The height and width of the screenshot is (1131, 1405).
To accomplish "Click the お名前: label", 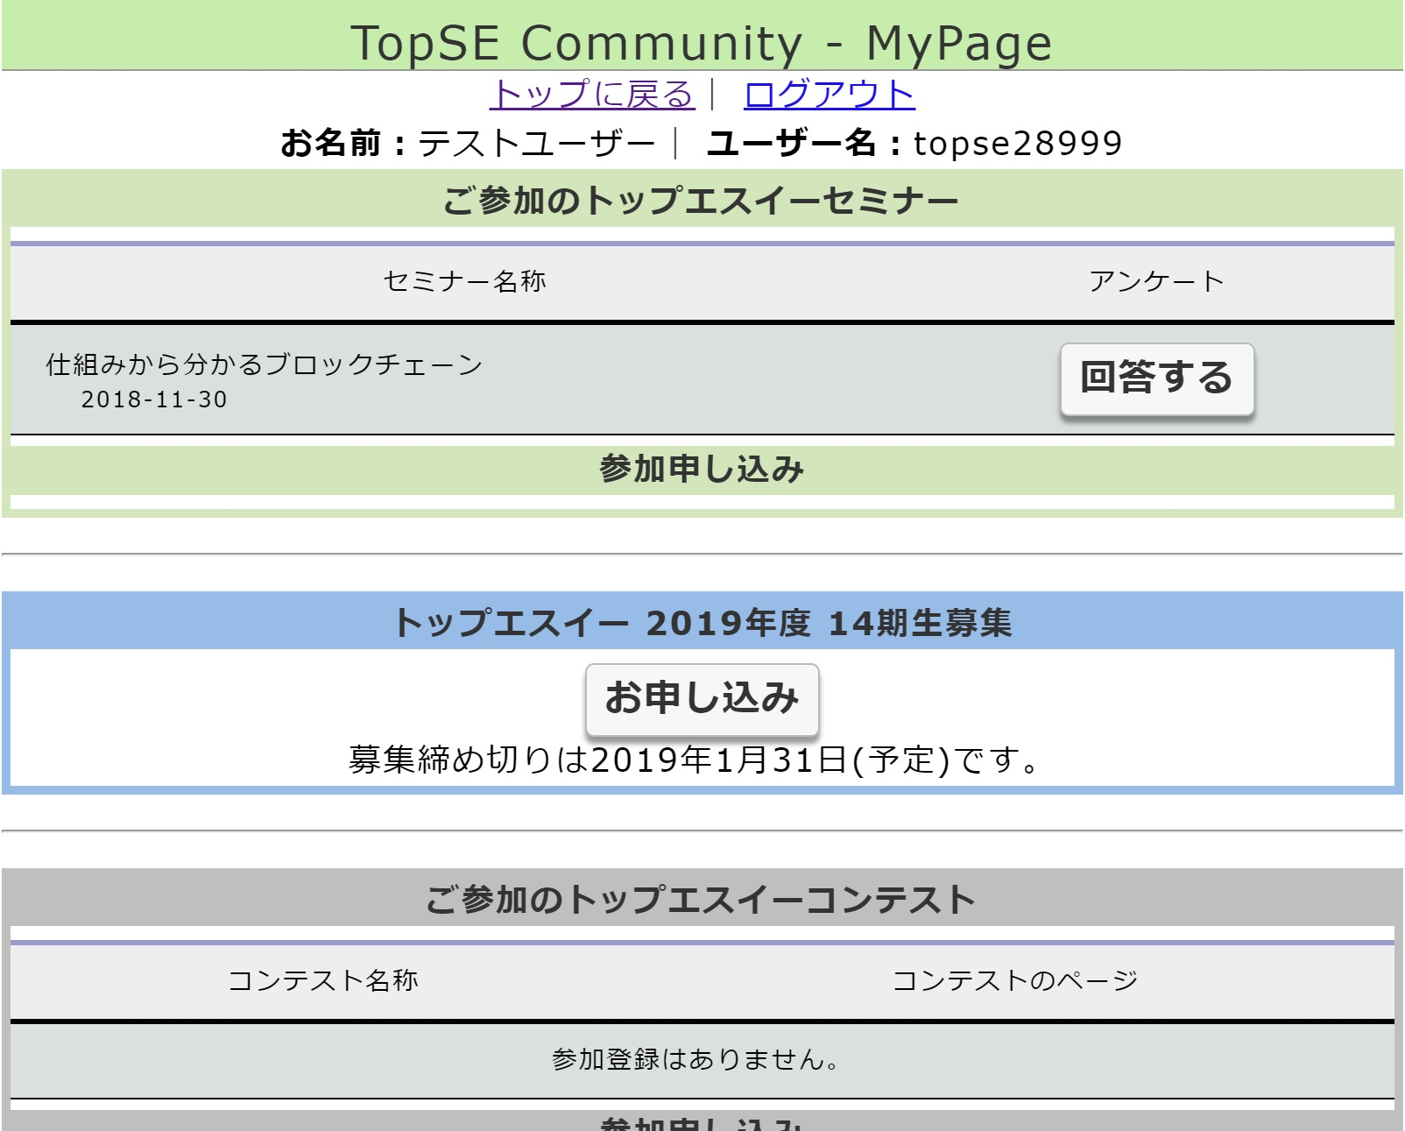I will [x=344, y=143].
